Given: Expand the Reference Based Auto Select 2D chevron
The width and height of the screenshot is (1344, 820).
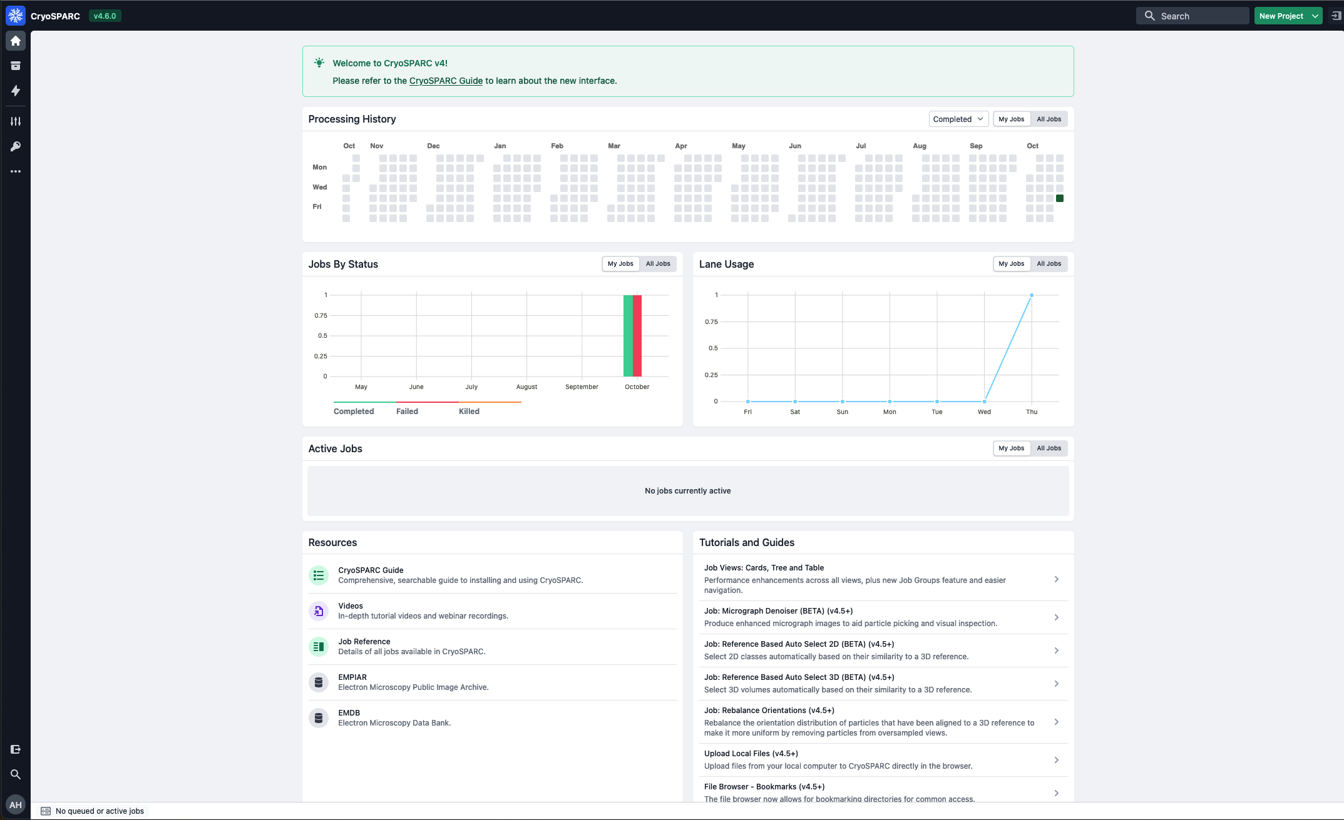Looking at the screenshot, I should (x=1057, y=650).
